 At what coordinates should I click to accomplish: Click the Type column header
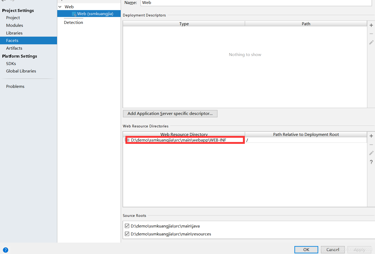pyautogui.click(x=184, y=24)
